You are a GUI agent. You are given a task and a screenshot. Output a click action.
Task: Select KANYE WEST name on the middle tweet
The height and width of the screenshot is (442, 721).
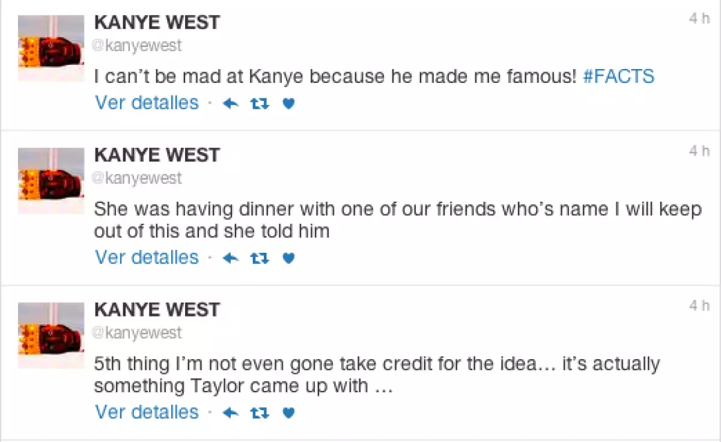coord(157,154)
